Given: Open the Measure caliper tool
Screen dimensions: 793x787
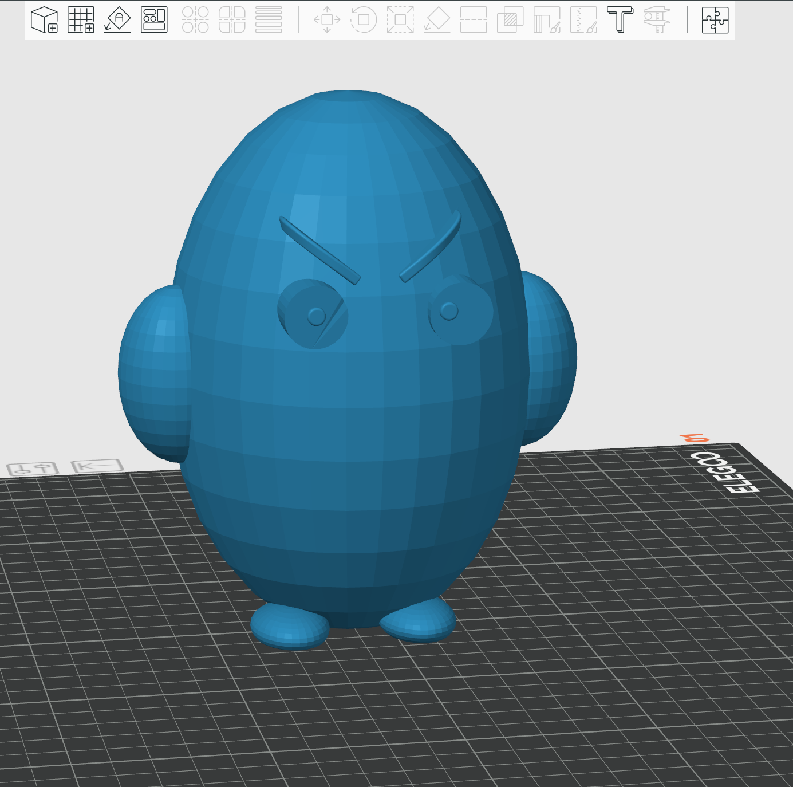Looking at the screenshot, I should pyautogui.click(x=657, y=20).
